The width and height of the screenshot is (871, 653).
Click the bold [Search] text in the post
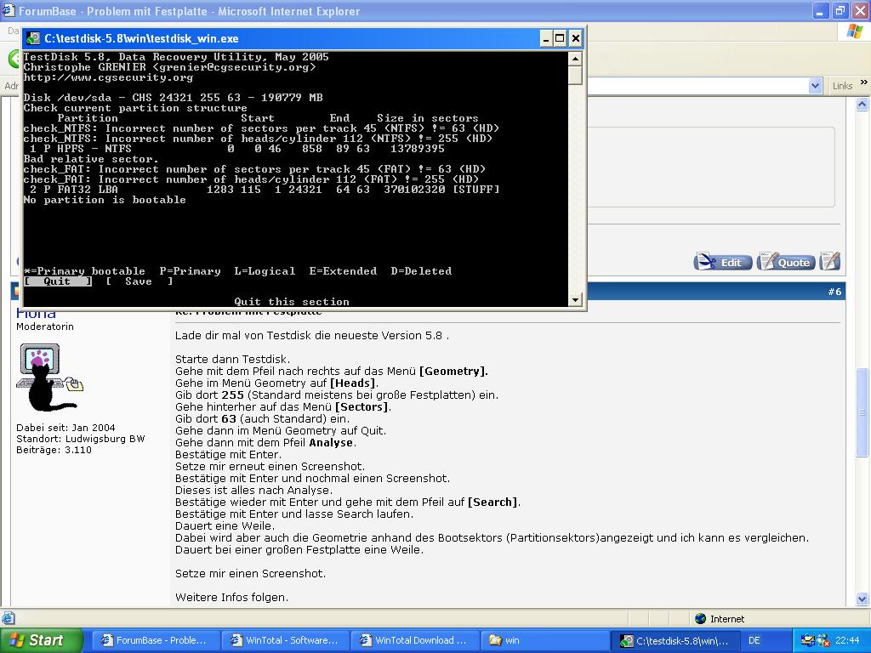pyautogui.click(x=493, y=502)
